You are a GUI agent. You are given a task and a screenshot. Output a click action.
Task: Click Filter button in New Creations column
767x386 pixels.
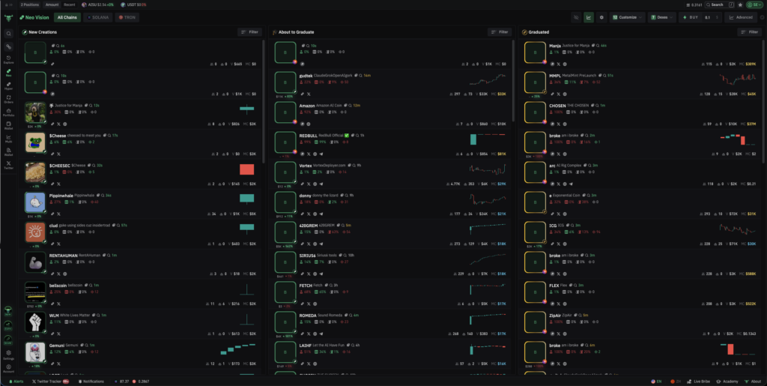(249, 32)
